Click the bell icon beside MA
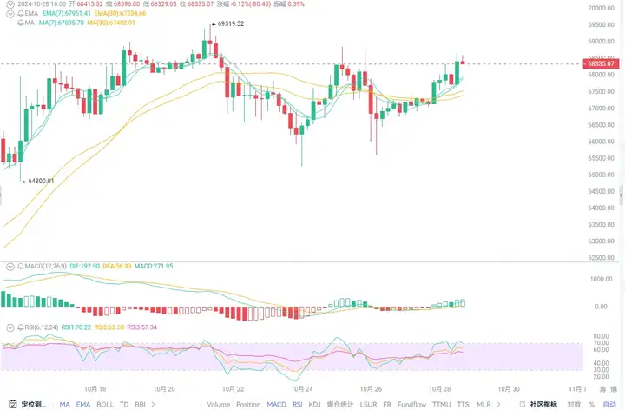 tap(21, 23)
